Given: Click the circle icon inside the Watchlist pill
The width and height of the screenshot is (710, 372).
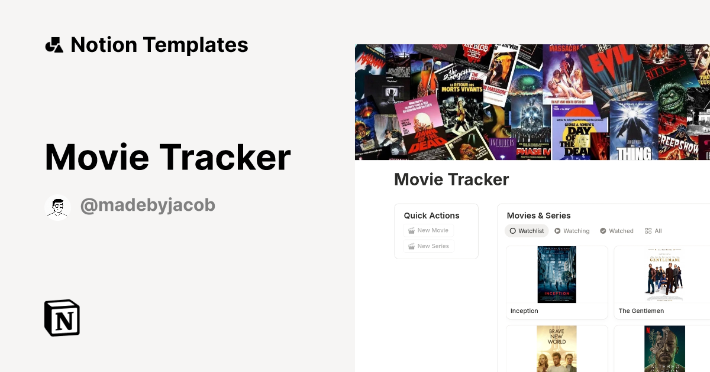Looking at the screenshot, I should (x=513, y=231).
